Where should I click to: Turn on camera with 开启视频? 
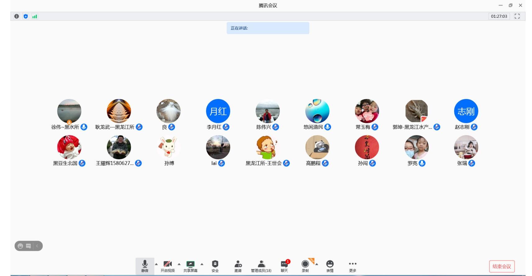[167, 266]
